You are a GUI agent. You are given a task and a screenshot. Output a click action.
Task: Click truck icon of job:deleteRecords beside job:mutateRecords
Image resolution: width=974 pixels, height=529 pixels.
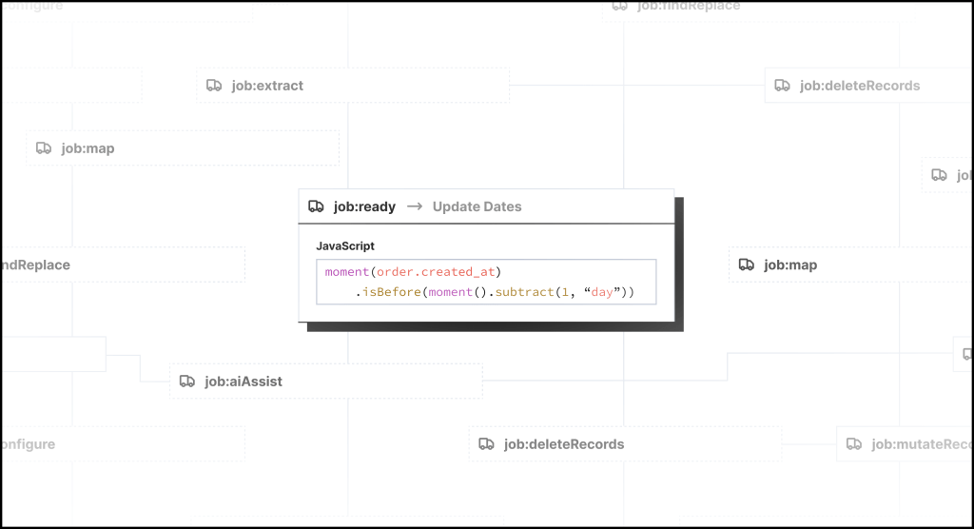tap(486, 444)
